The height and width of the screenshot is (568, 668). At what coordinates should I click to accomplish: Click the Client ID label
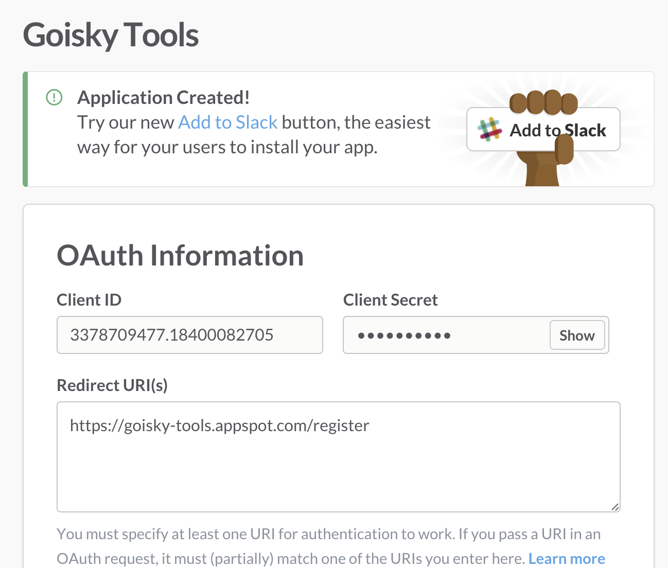pyautogui.click(x=89, y=300)
